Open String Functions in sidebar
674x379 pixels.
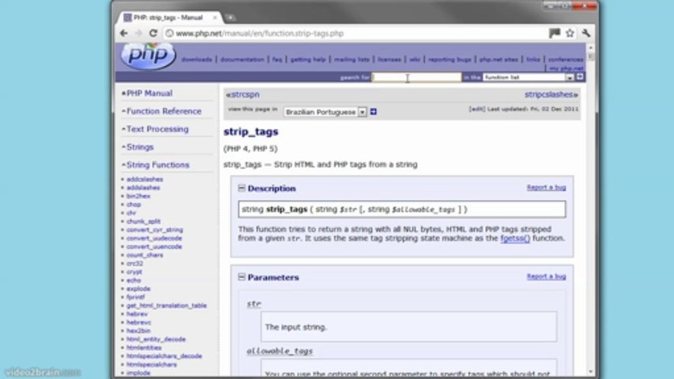pos(158,165)
